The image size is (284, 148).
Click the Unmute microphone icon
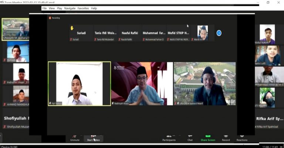point(74,137)
